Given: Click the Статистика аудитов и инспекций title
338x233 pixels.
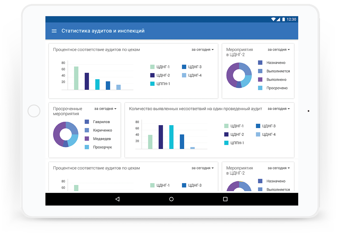Looking at the screenshot, I should click(x=103, y=31).
